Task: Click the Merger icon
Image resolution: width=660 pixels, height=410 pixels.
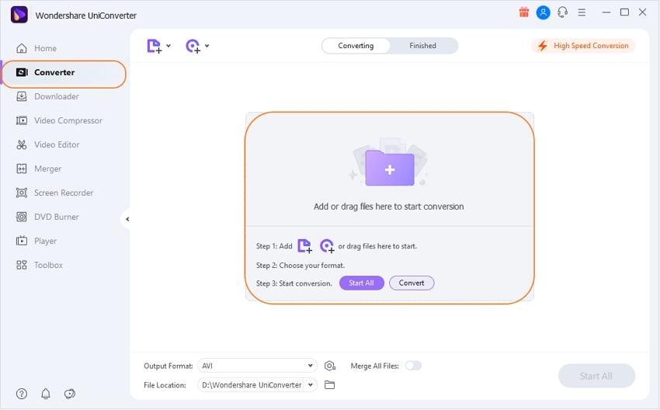Action: (22, 169)
